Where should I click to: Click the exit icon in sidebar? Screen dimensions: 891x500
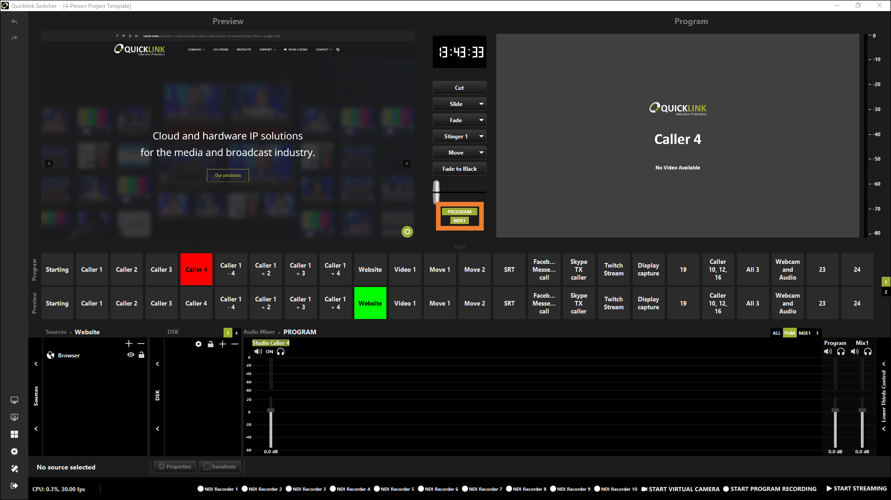coord(14,486)
